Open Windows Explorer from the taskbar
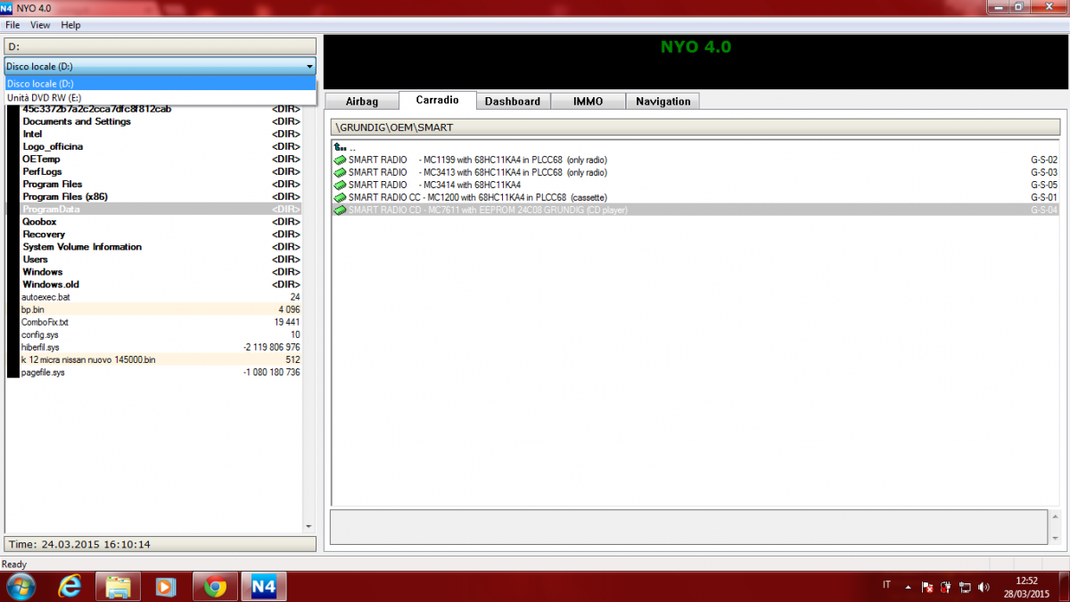Image resolution: width=1070 pixels, height=602 pixels. [119, 586]
